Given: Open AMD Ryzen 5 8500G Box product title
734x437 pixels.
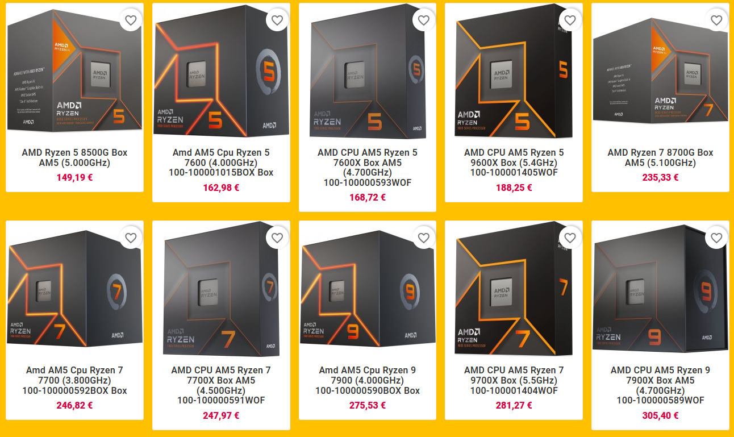Looking at the screenshot, I should point(74,157).
